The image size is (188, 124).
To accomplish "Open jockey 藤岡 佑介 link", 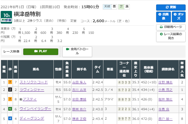I will point(79,109).
